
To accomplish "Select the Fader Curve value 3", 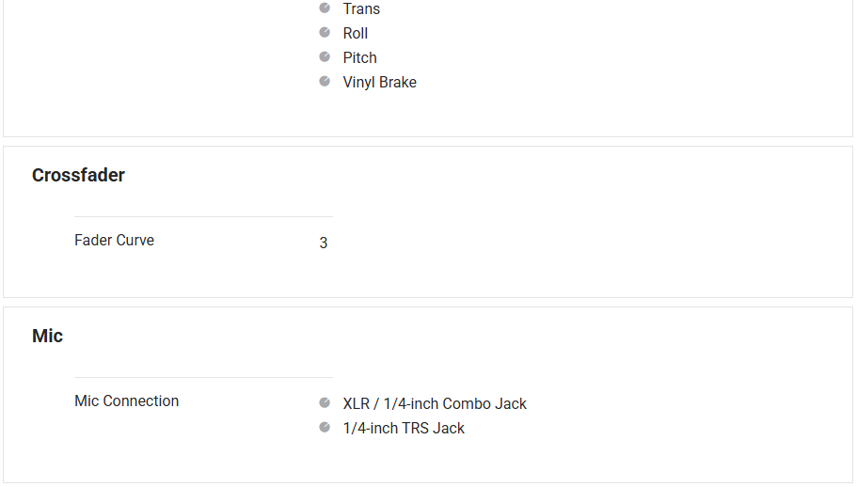I will coord(323,243).
